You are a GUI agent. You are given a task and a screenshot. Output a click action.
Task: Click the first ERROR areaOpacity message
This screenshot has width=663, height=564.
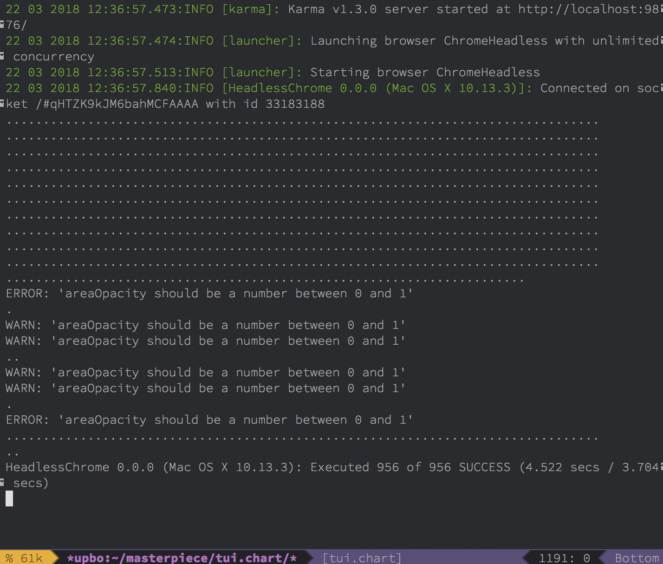[209, 294]
